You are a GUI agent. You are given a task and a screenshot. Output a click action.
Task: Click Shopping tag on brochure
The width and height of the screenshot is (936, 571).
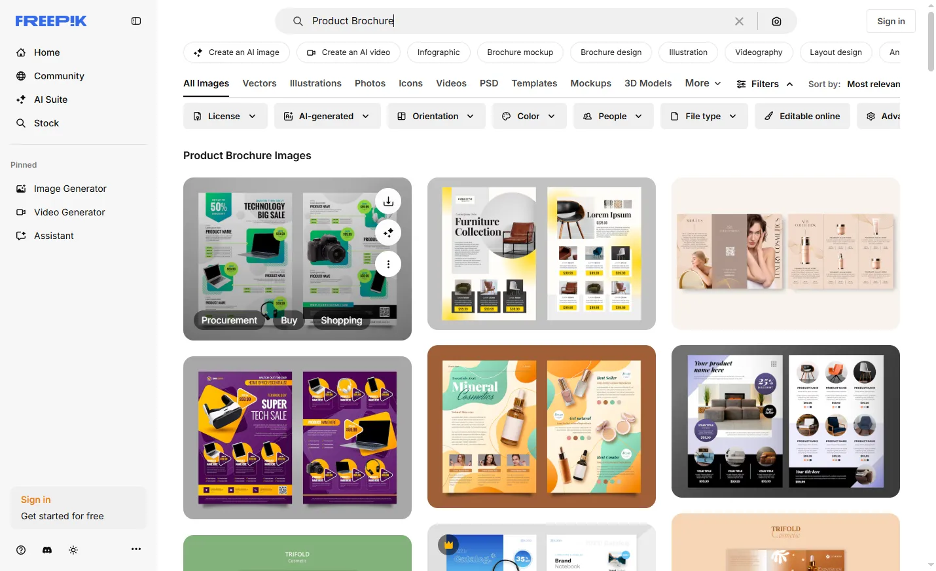[341, 320]
